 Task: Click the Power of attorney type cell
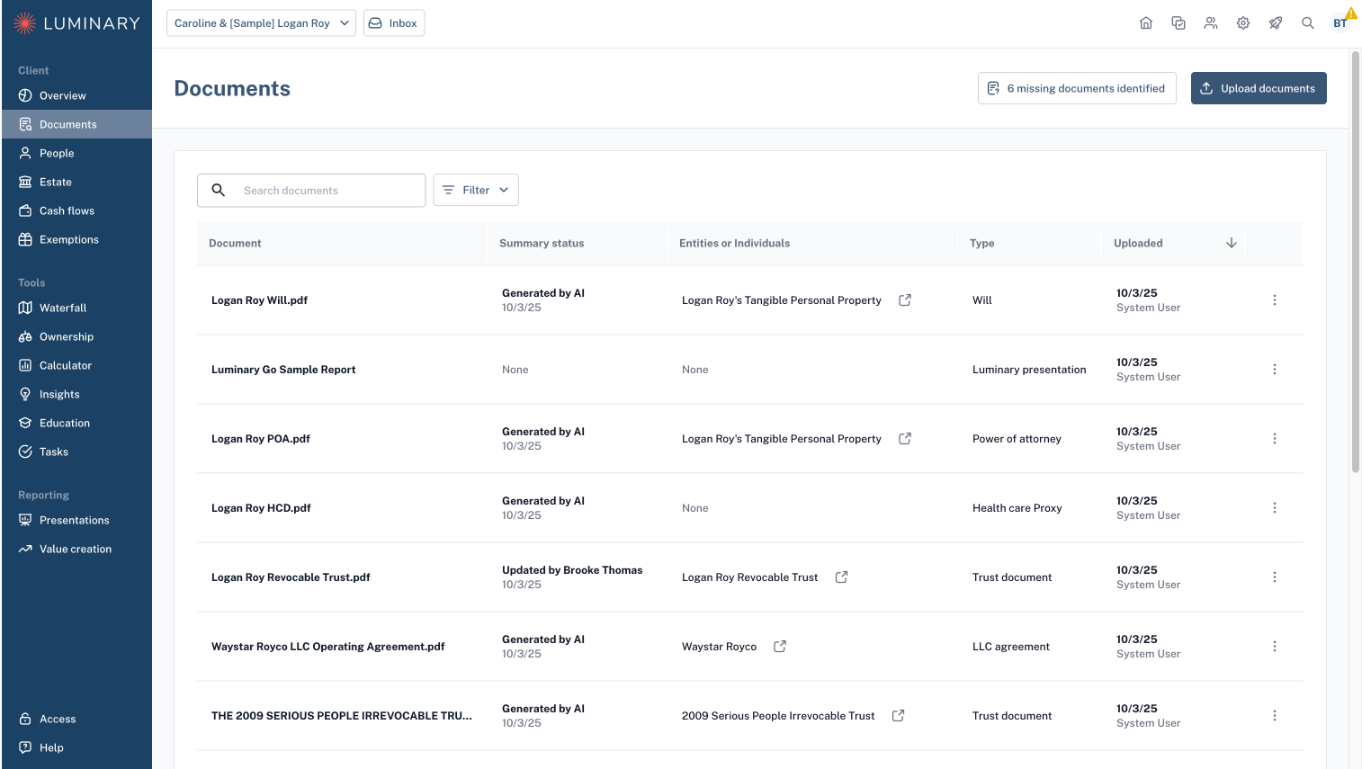tap(1017, 439)
